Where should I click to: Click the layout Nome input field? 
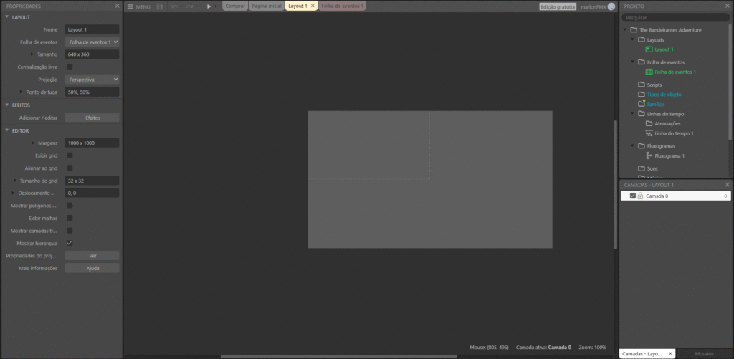92,29
